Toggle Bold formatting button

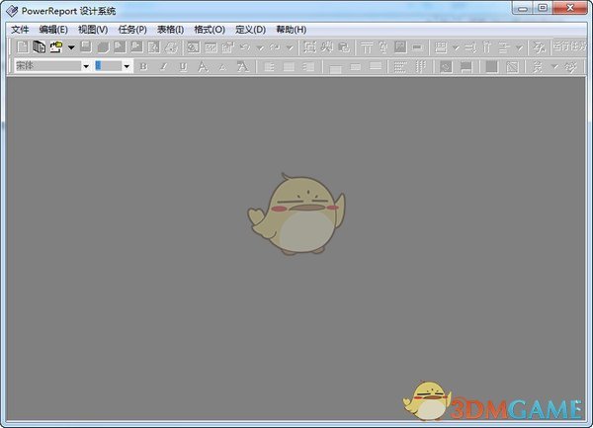coord(143,67)
